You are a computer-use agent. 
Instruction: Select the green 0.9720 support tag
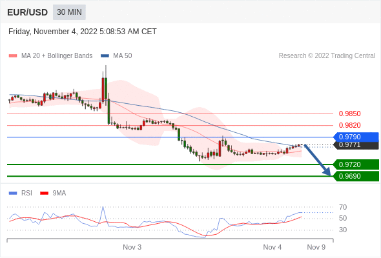point(355,164)
